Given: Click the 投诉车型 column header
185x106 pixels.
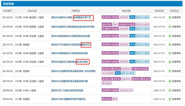Looking at the screenshot, I should (32, 11).
